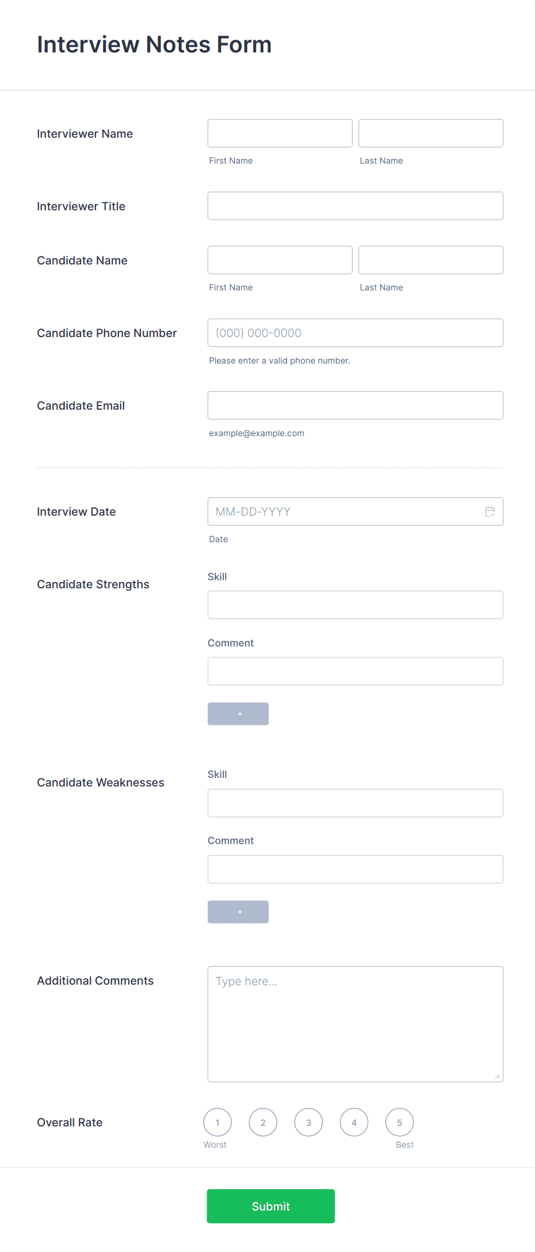Select rating 3 for Overall Rate
This screenshot has width=535, height=1252.
pos(308,1122)
